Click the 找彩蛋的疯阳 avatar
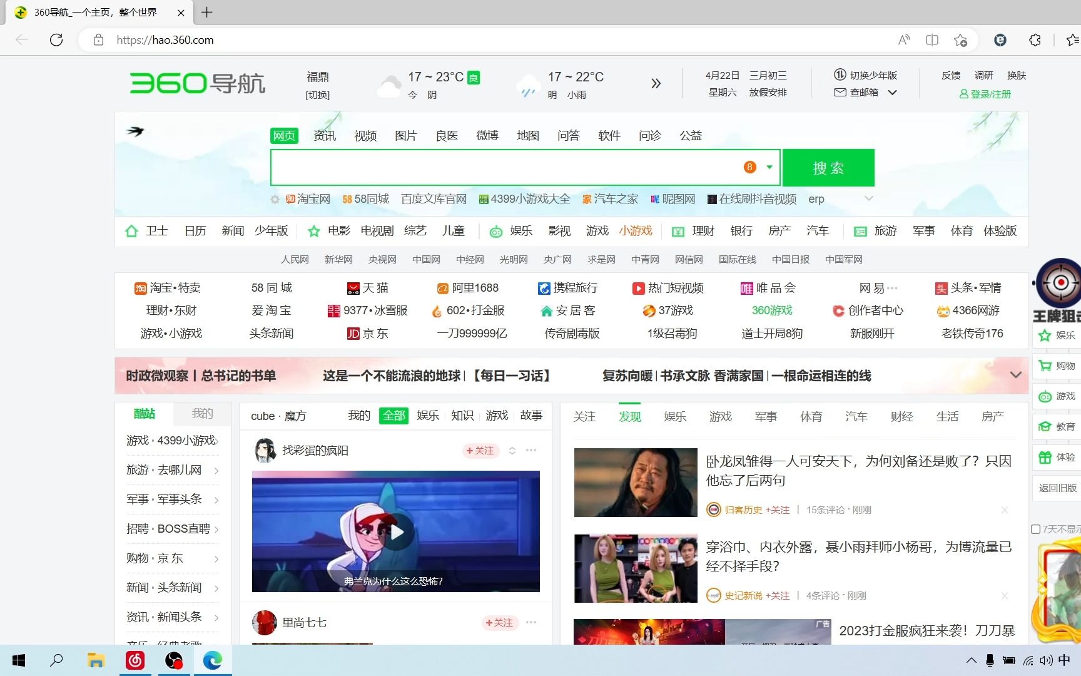 265,451
